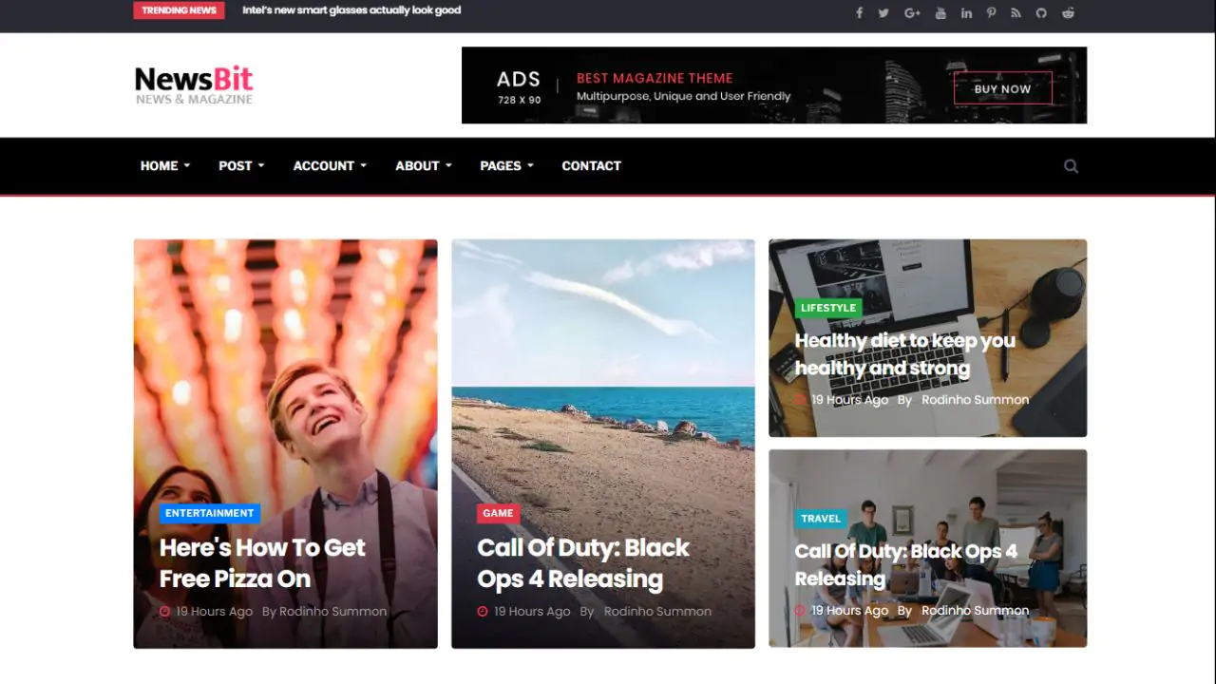Click the BUY NOW button in the ad
The width and height of the screenshot is (1216, 684).
[1002, 87]
